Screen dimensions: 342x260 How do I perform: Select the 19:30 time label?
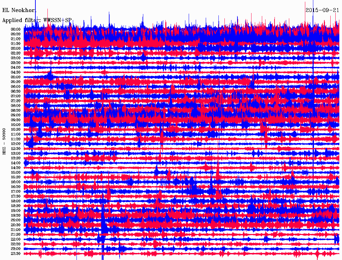[16, 215]
